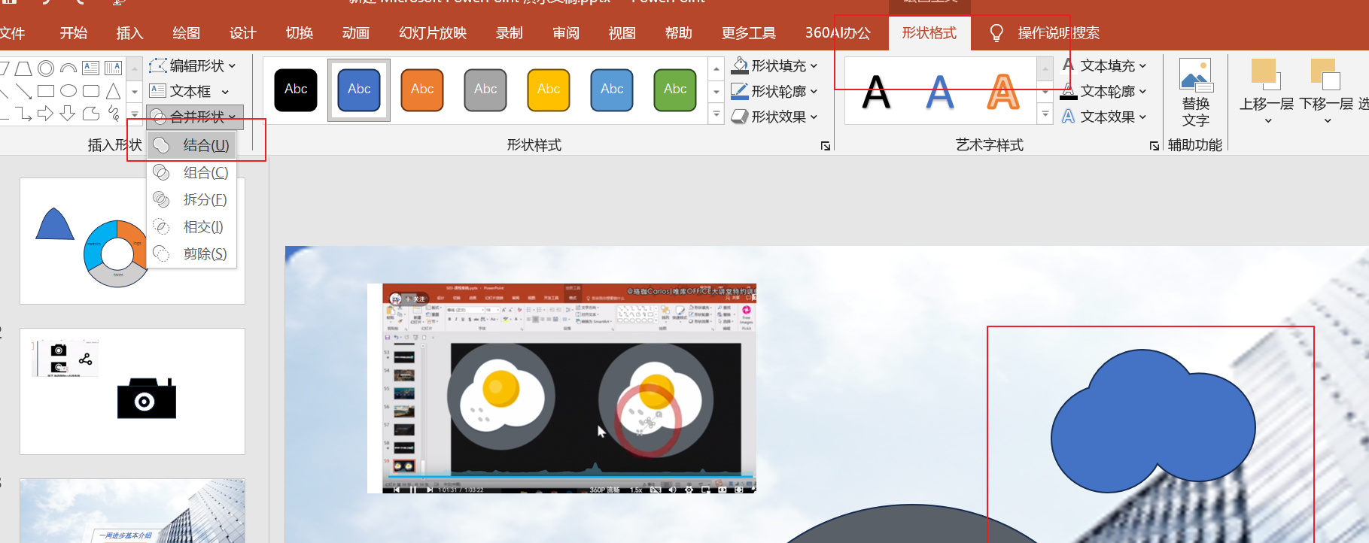
Task: Switch to the 插入 tab
Action: click(x=129, y=33)
